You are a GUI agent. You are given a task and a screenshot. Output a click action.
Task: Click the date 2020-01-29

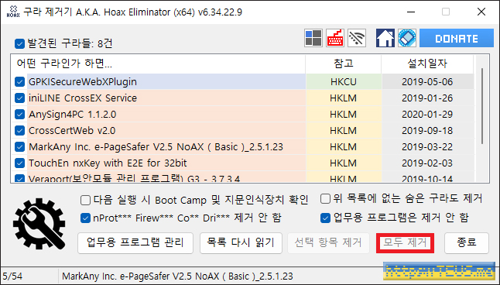[x=427, y=115]
